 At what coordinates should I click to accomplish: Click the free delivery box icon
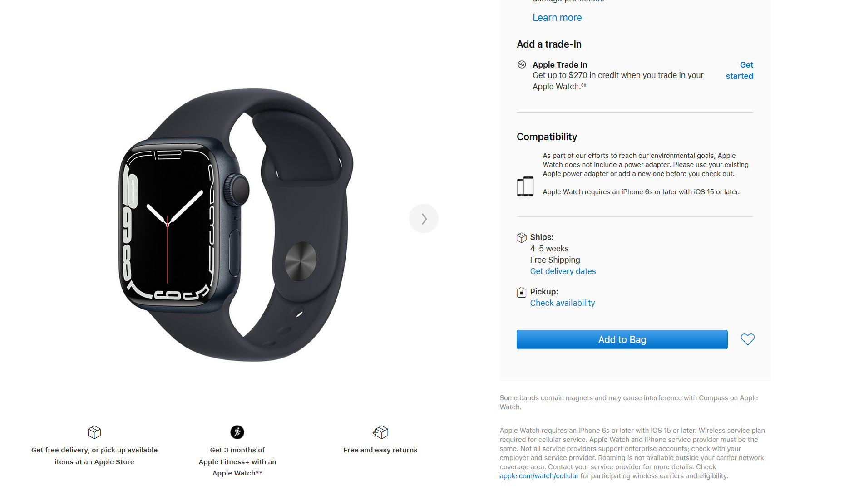[94, 432]
